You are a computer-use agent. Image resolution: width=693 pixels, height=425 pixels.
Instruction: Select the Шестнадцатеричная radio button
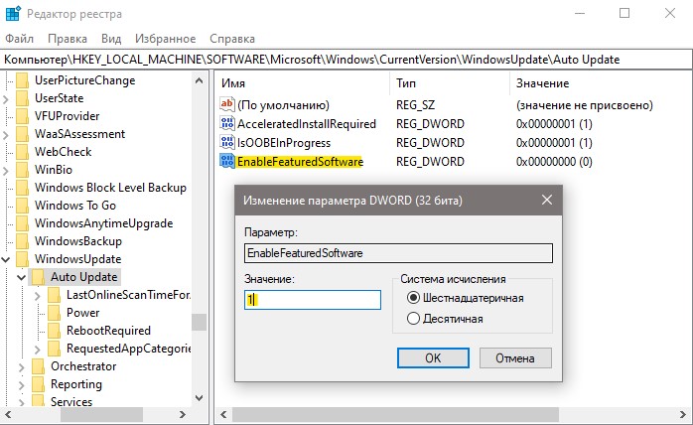413,298
